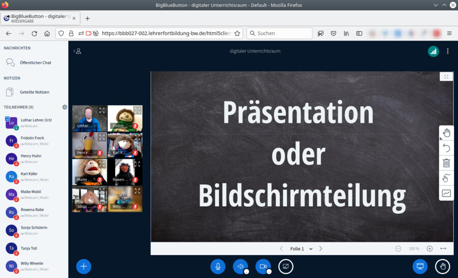The height and width of the screenshot is (278, 458).
Task: Make the presentation fullscreen
Action: [446, 76]
